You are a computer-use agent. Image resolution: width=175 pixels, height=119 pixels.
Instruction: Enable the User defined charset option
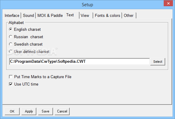(11, 52)
